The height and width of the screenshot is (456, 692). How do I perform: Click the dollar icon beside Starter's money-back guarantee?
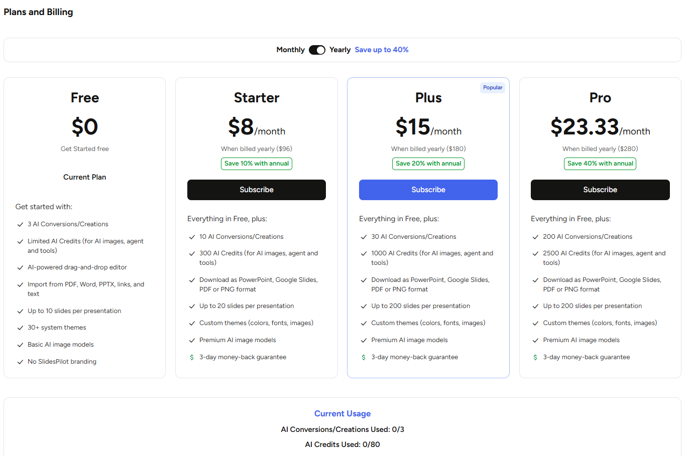coord(192,357)
